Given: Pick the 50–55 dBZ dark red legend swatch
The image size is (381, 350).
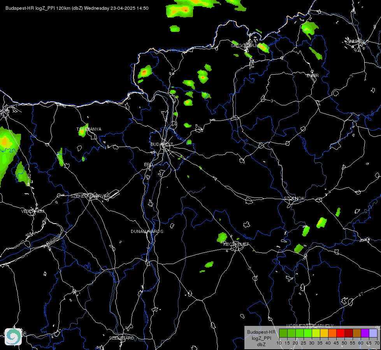Looking at the screenshot, I should tap(348, 333).
